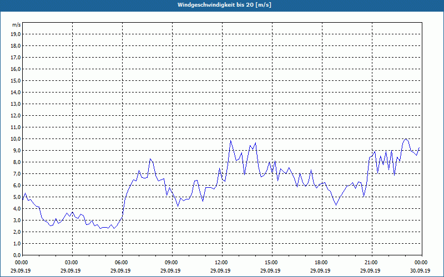The image size is (444, 277).
Task: Click the 1,0 y-axis label
Action: click(x=17, y=243)
